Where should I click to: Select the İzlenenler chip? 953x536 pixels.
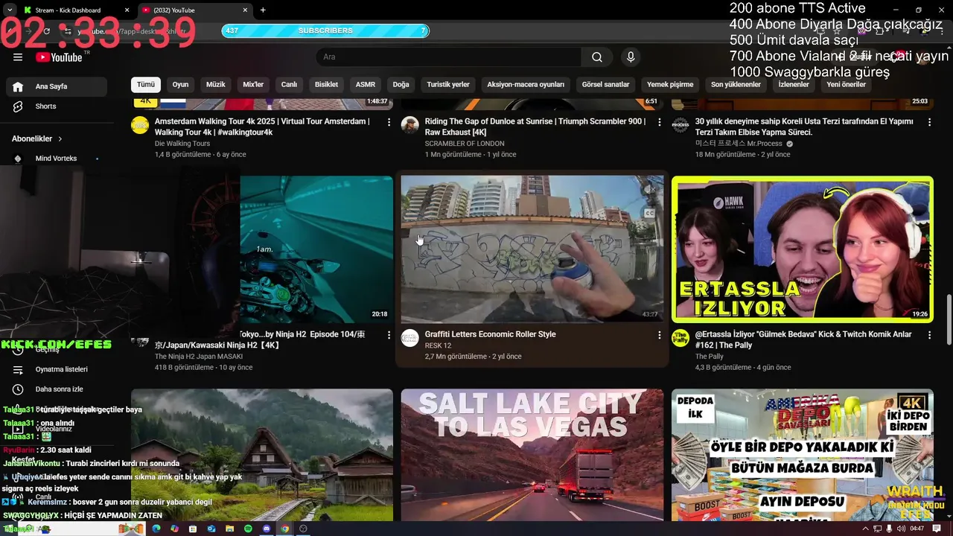[794, 85]
